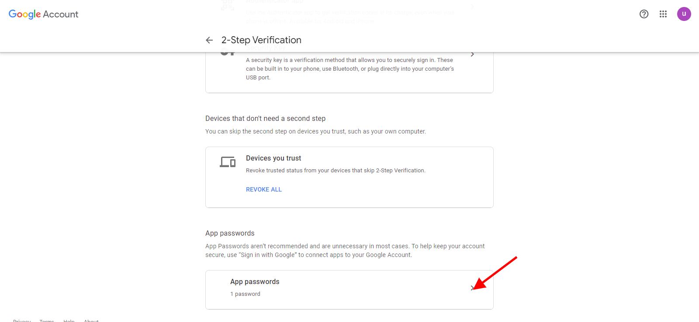Open the About footer link
699x322 pixels.
(91, 320)
